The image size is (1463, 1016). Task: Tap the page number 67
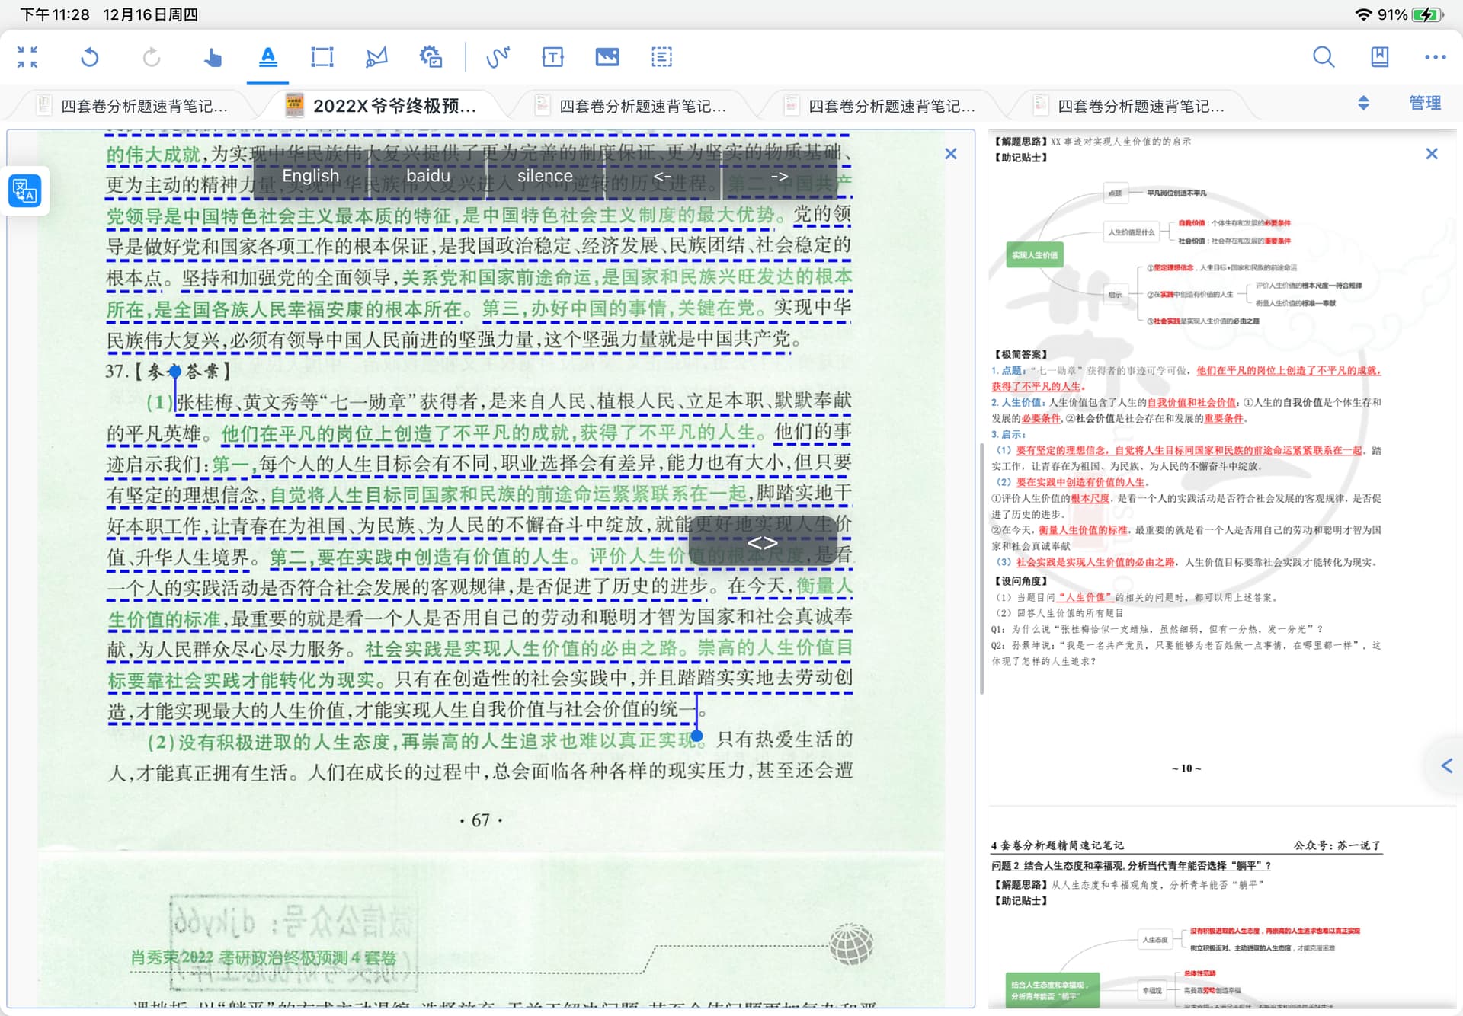tap(481, 820)
